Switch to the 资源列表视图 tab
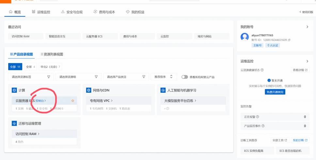Image resolution: width=316 pixels, height=160 pixels. click(52, 54)
